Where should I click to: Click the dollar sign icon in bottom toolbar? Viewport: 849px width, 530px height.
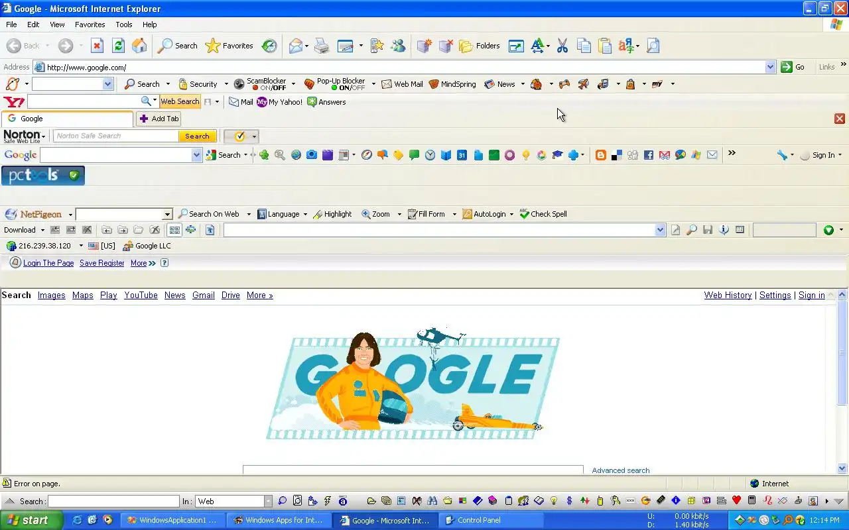coord(569,501)
